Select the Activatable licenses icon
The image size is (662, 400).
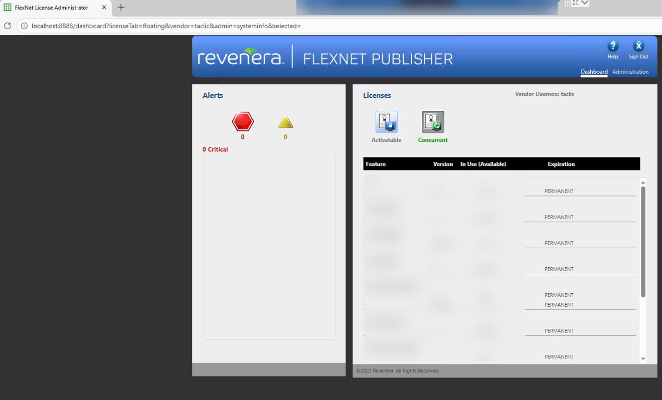point(386,122)
